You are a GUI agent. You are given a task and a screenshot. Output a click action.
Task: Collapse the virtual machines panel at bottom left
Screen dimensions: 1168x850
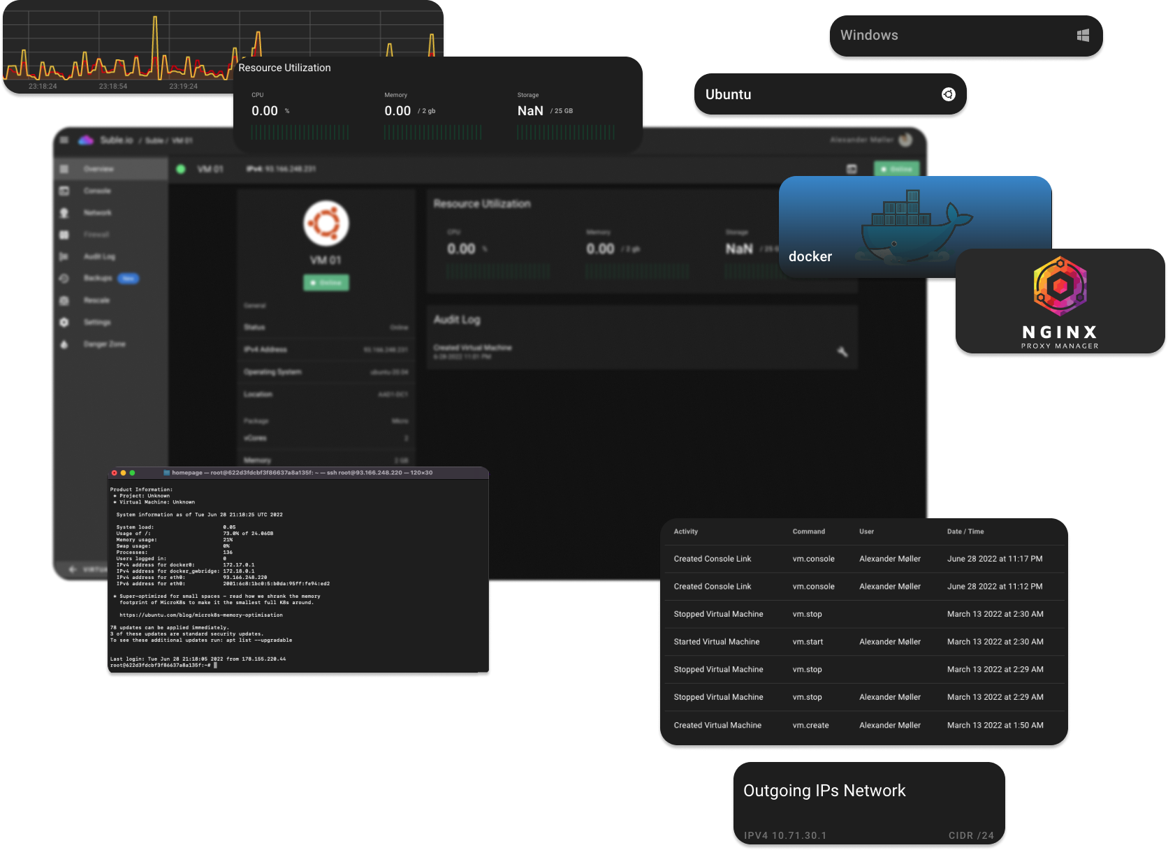coord(72,569)
